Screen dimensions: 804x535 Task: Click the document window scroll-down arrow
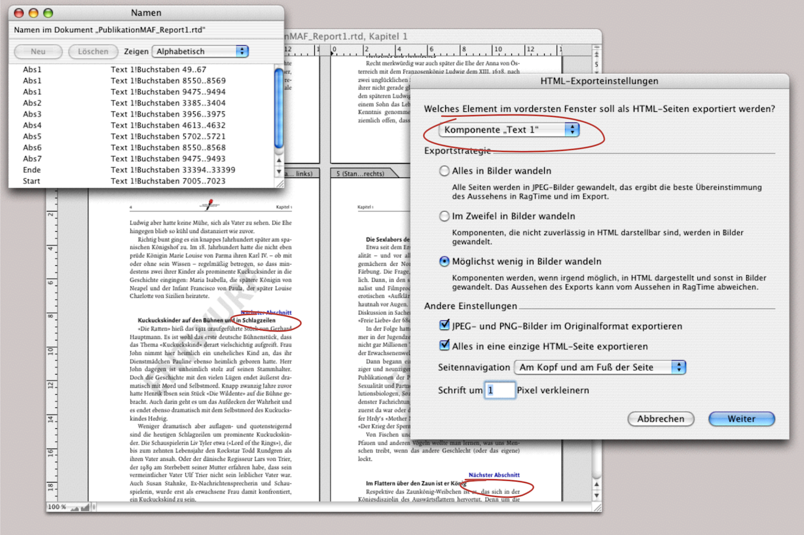(x=596, y=496)
